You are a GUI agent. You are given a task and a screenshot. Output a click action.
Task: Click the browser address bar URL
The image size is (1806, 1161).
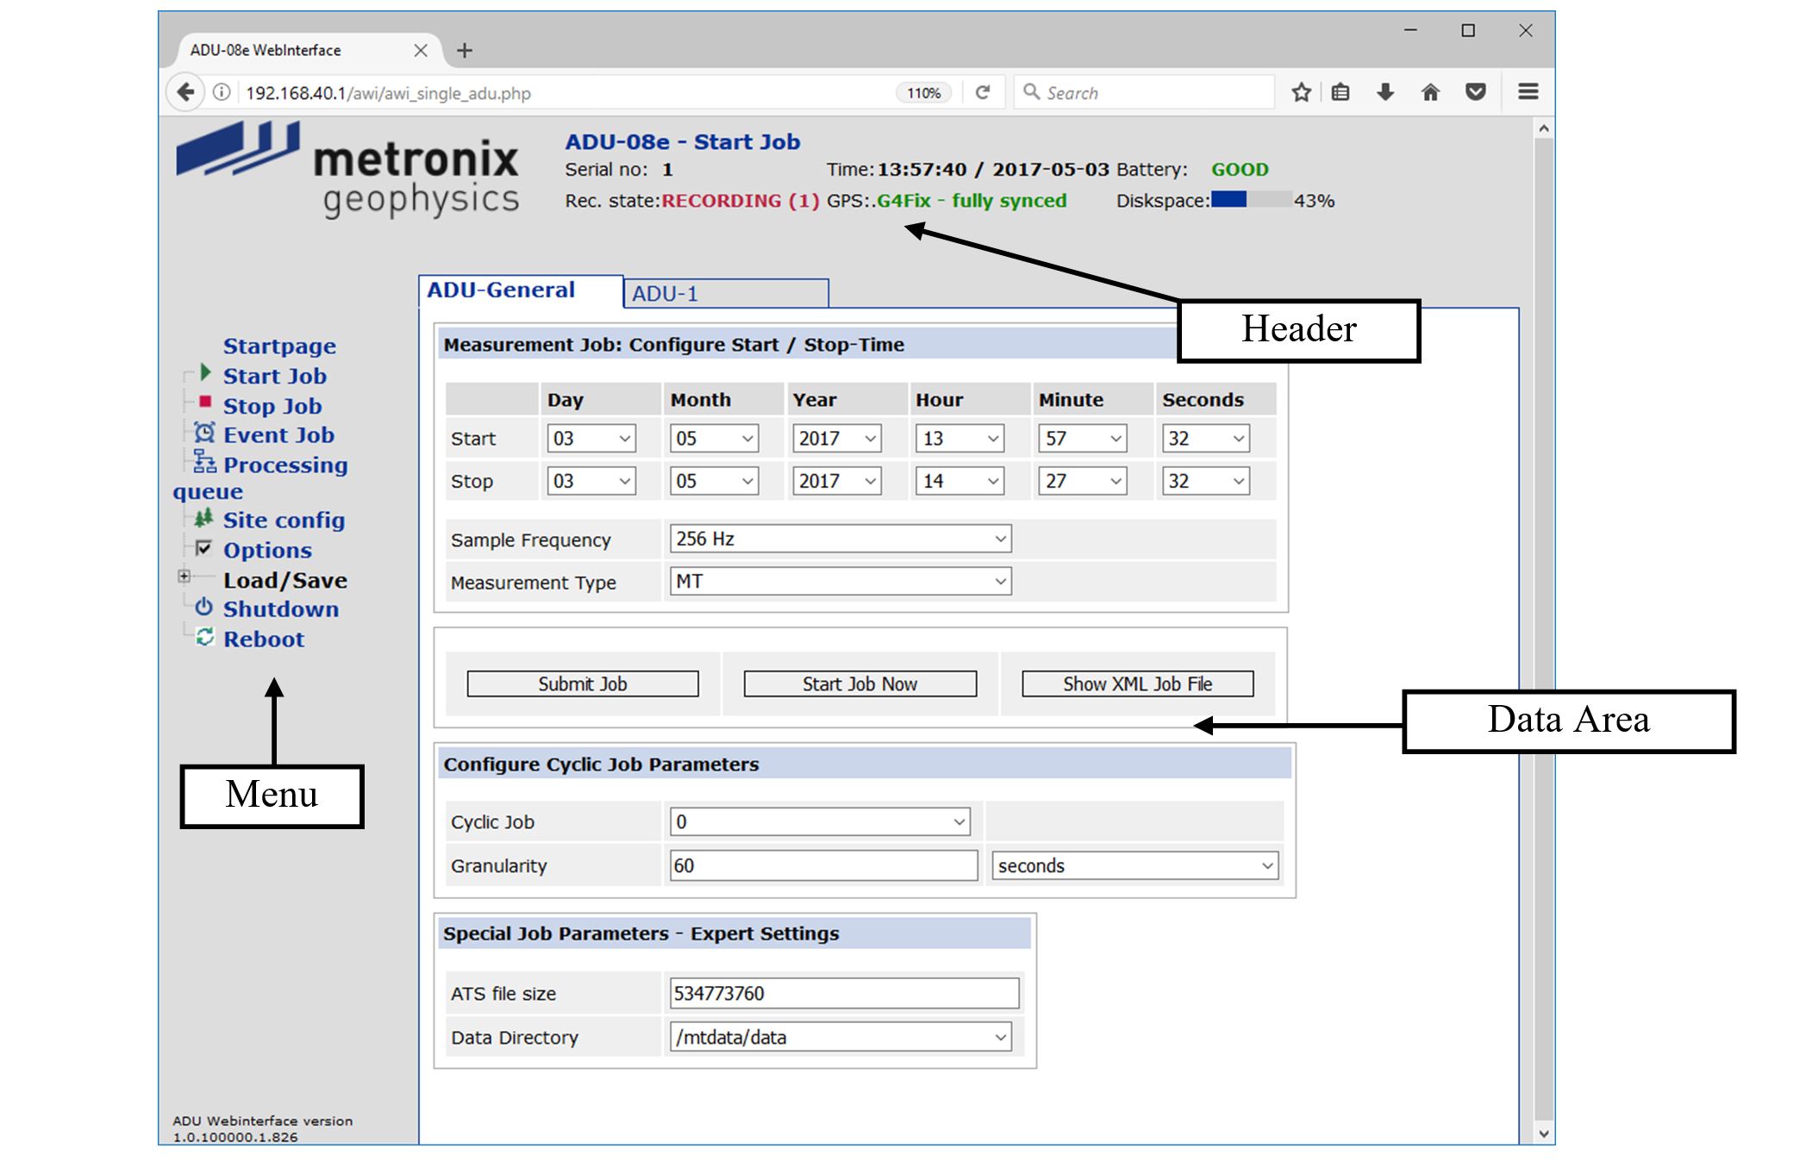[x=388, y=93]
